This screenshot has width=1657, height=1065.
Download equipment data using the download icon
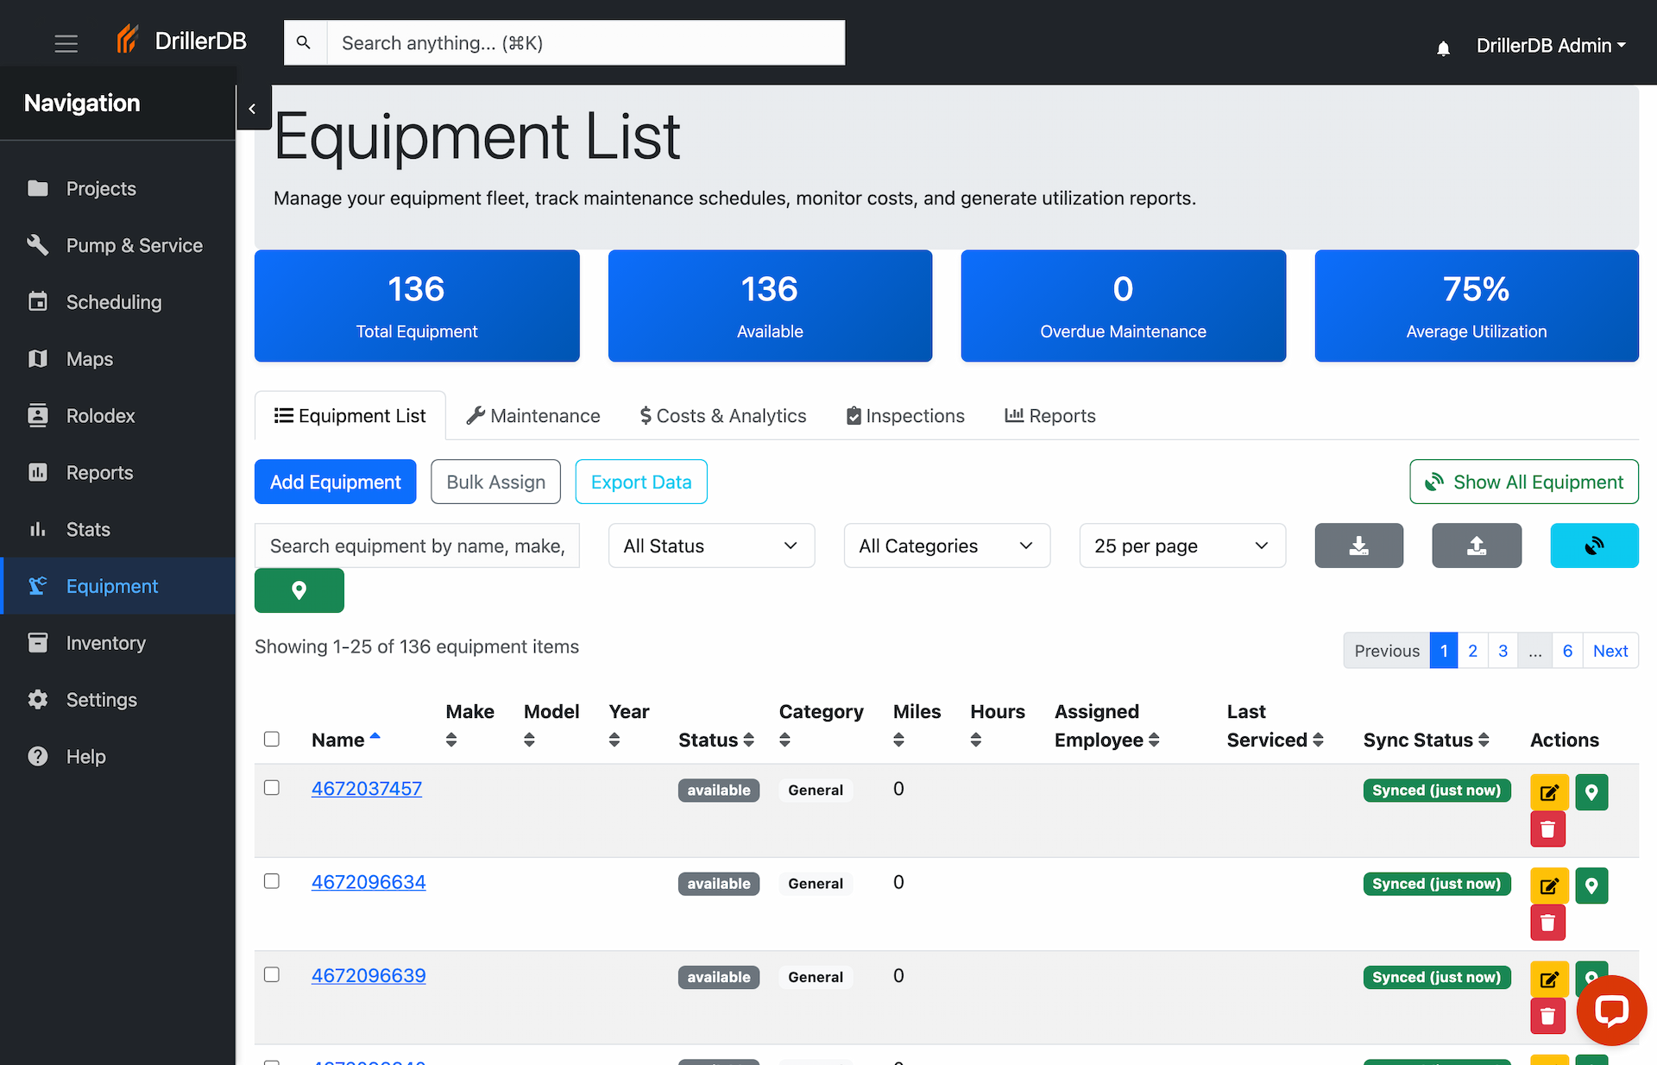pos(1358,545)
